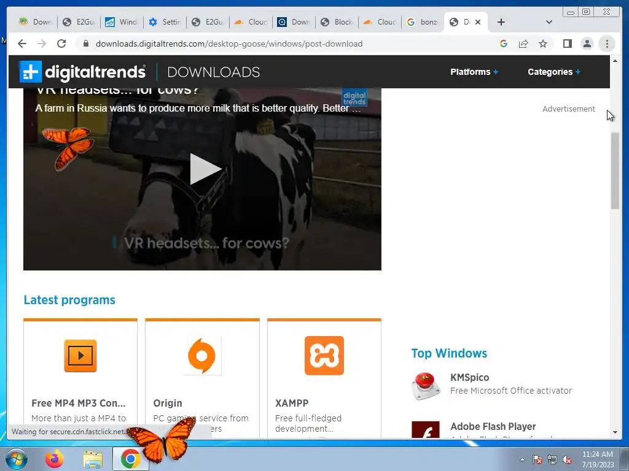This screenshot has width=629, height=471.
Task: Switch to the Down tab with Q icon
Action: (x=294, y=22)
